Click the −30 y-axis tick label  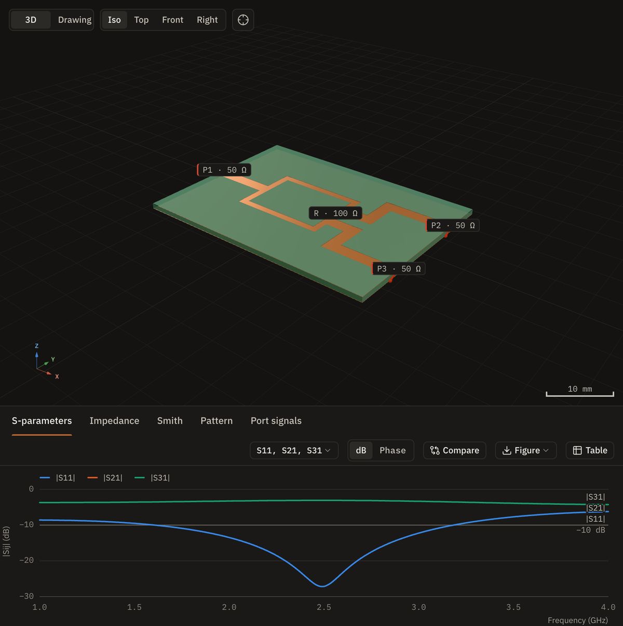coord(26,596)
